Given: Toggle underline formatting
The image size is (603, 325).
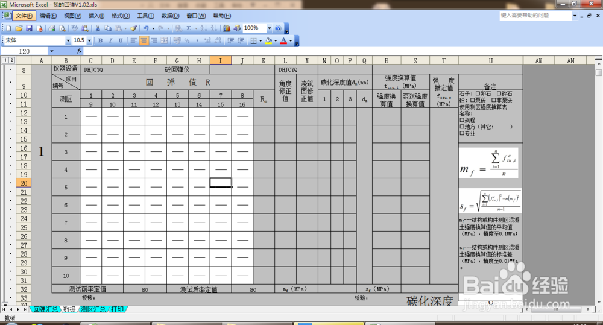Looking at the screenshot, I should 121,40.
